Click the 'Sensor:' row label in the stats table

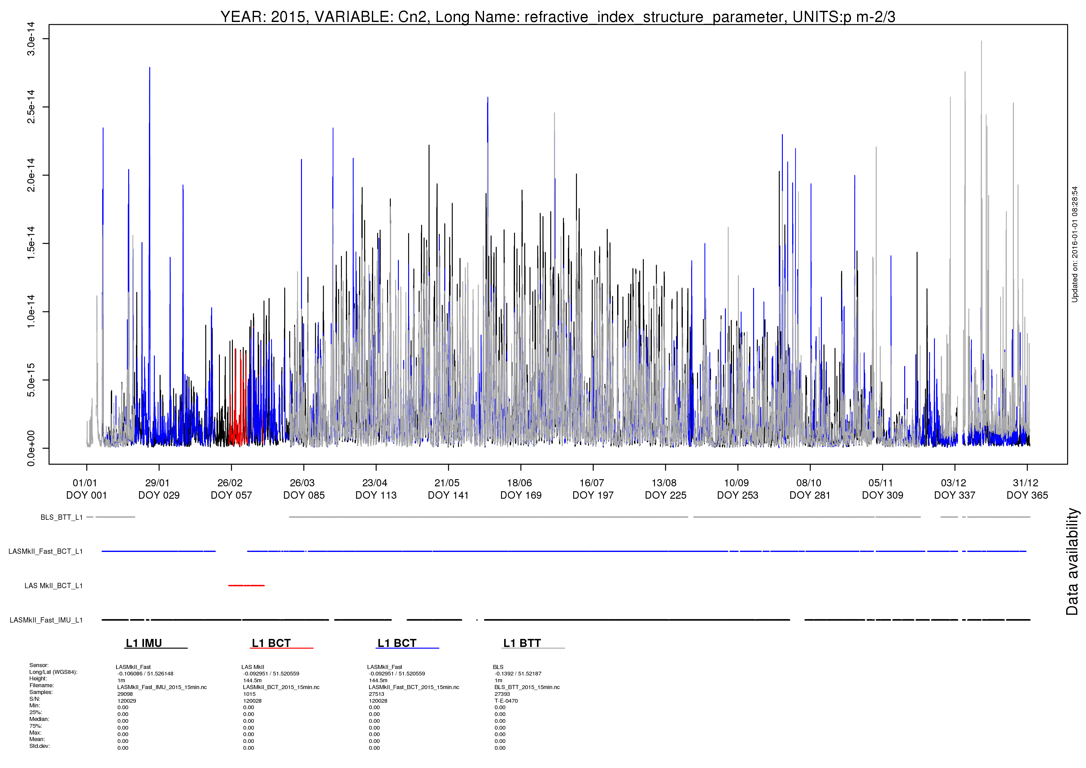(x=39, y=665)
